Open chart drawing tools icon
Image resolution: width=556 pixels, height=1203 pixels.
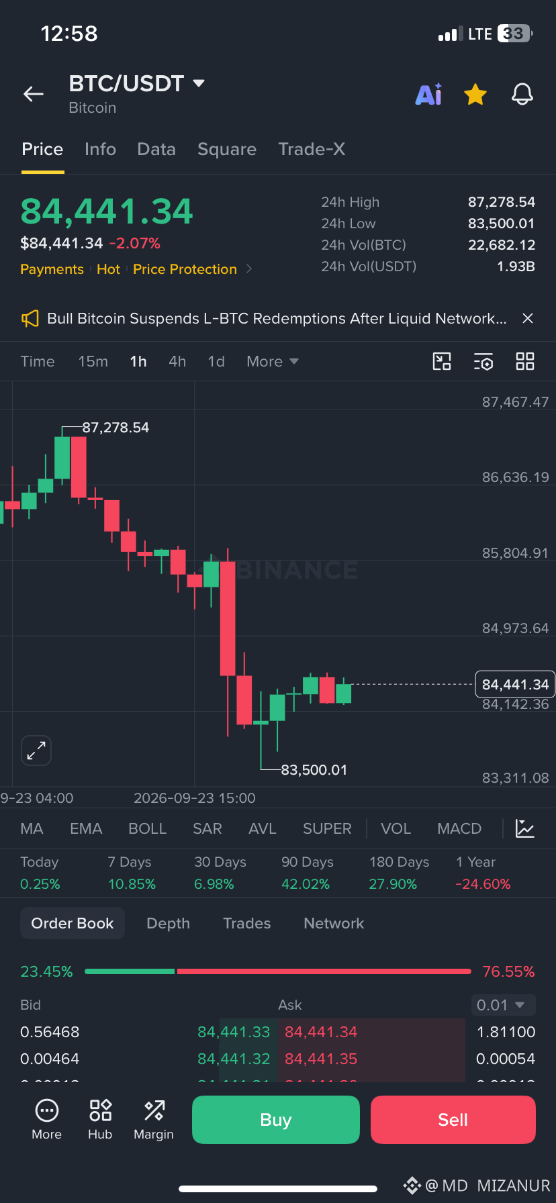[x=442, y=361]
